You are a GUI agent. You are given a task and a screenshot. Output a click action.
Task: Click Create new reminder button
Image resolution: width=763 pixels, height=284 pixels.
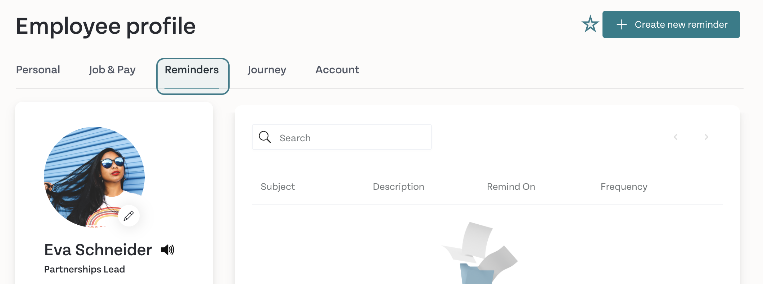click(671, 24)
